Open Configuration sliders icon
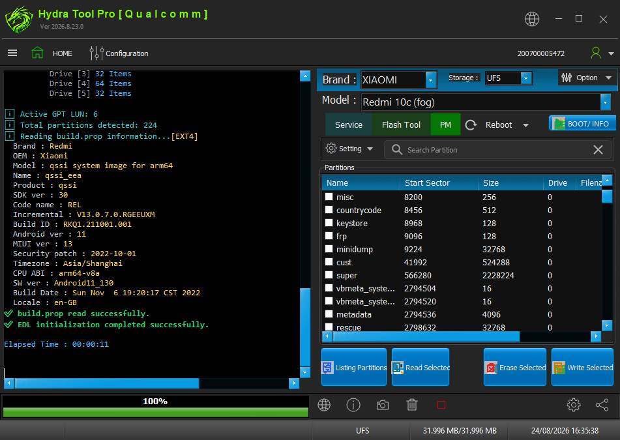This screenshot has height=440, width=620. pyautogui.click(x=96, y=53)
